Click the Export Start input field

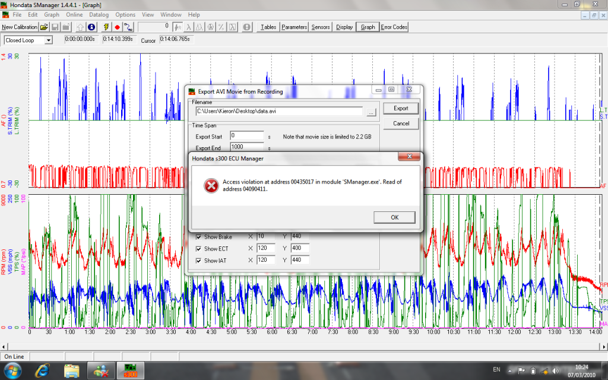coord(246,137)
